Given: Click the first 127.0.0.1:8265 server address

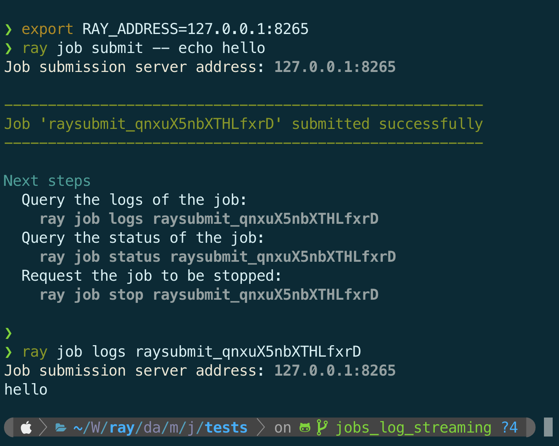Looking at the screenshot, I should pyautogui.click(x=335, y=67).
